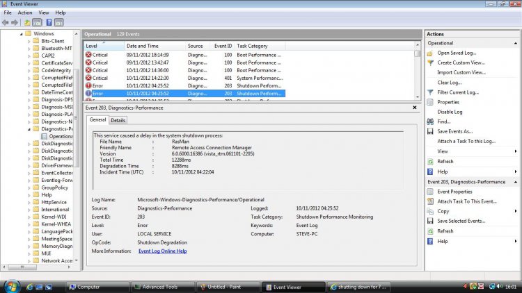Click the Windows Start orb
Screen dimensions: 522x293
pyautogui.click(x=11, y=286)
